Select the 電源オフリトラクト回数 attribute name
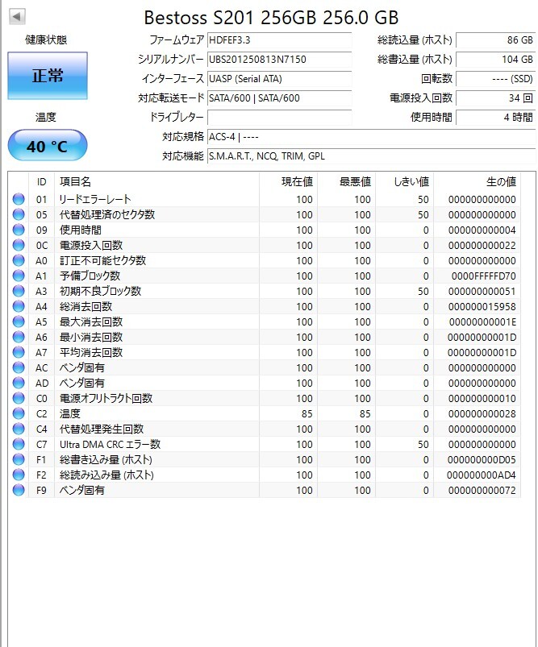Viewport: 538px width, 647px height. [106, 398]
